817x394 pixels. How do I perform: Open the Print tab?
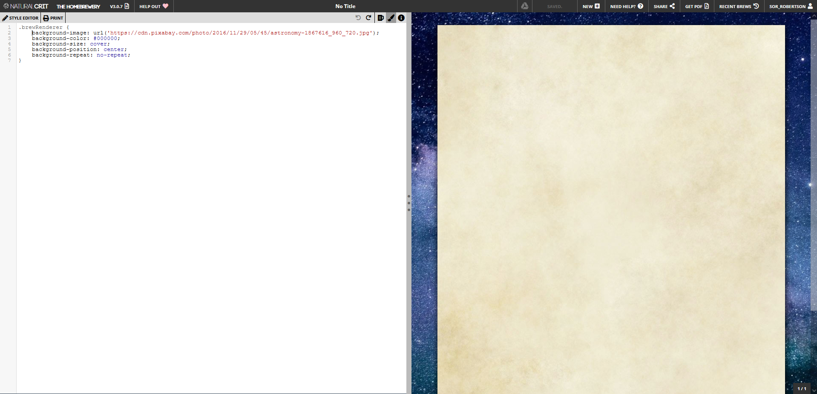tap(52, 18)
